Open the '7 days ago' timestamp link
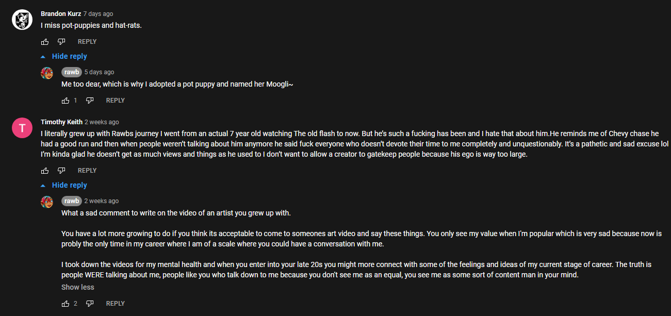 pyautogui.click(x=98, y=14)
